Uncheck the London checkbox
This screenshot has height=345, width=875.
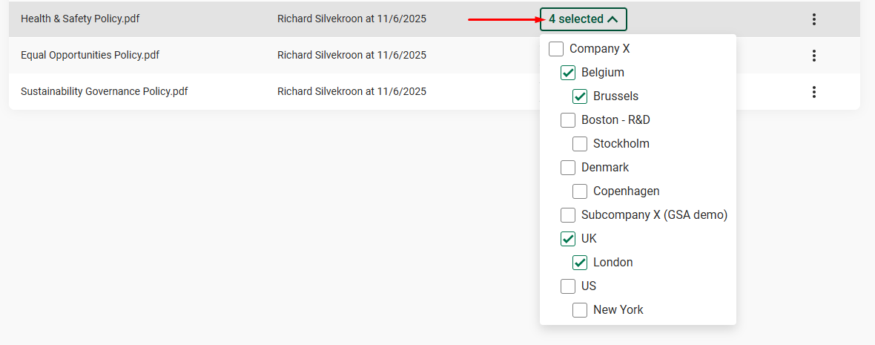pyautogui.click(x=580, y=263)
